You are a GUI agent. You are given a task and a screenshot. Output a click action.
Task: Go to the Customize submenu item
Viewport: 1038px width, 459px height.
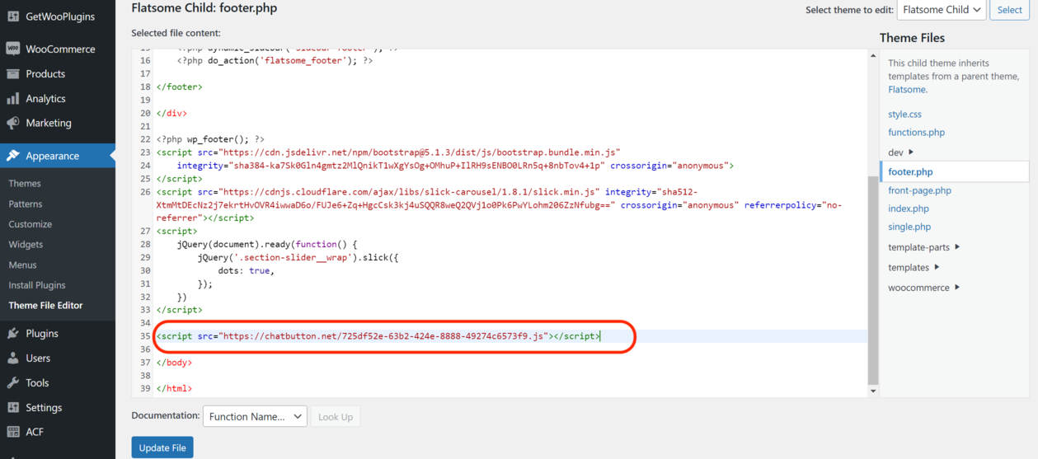30,224
